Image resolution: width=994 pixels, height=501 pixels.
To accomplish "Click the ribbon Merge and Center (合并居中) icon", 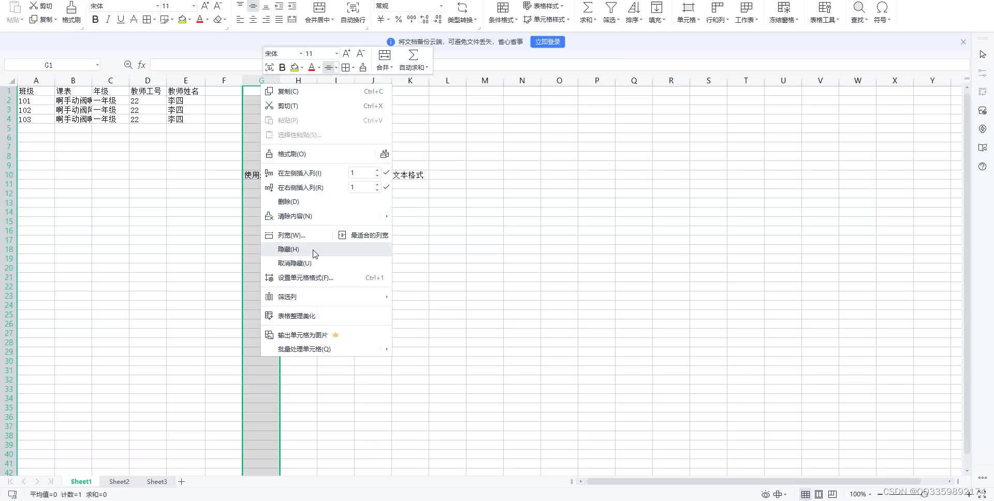I will pyautogui.click(x=319, y=8).
